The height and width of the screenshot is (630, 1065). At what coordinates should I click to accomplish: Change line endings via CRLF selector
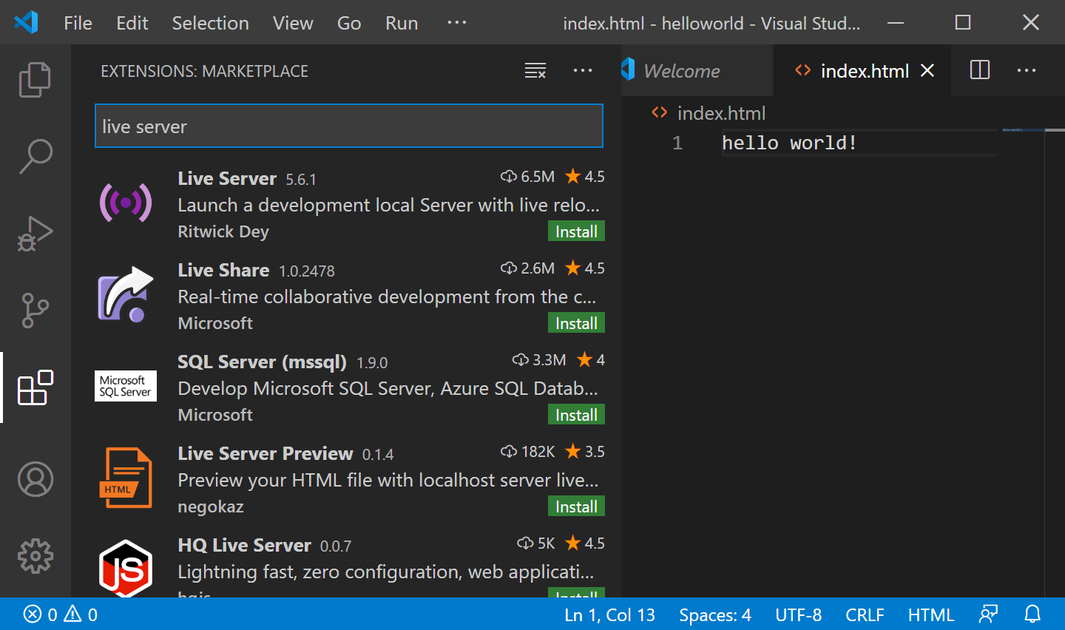coord(865,614)
